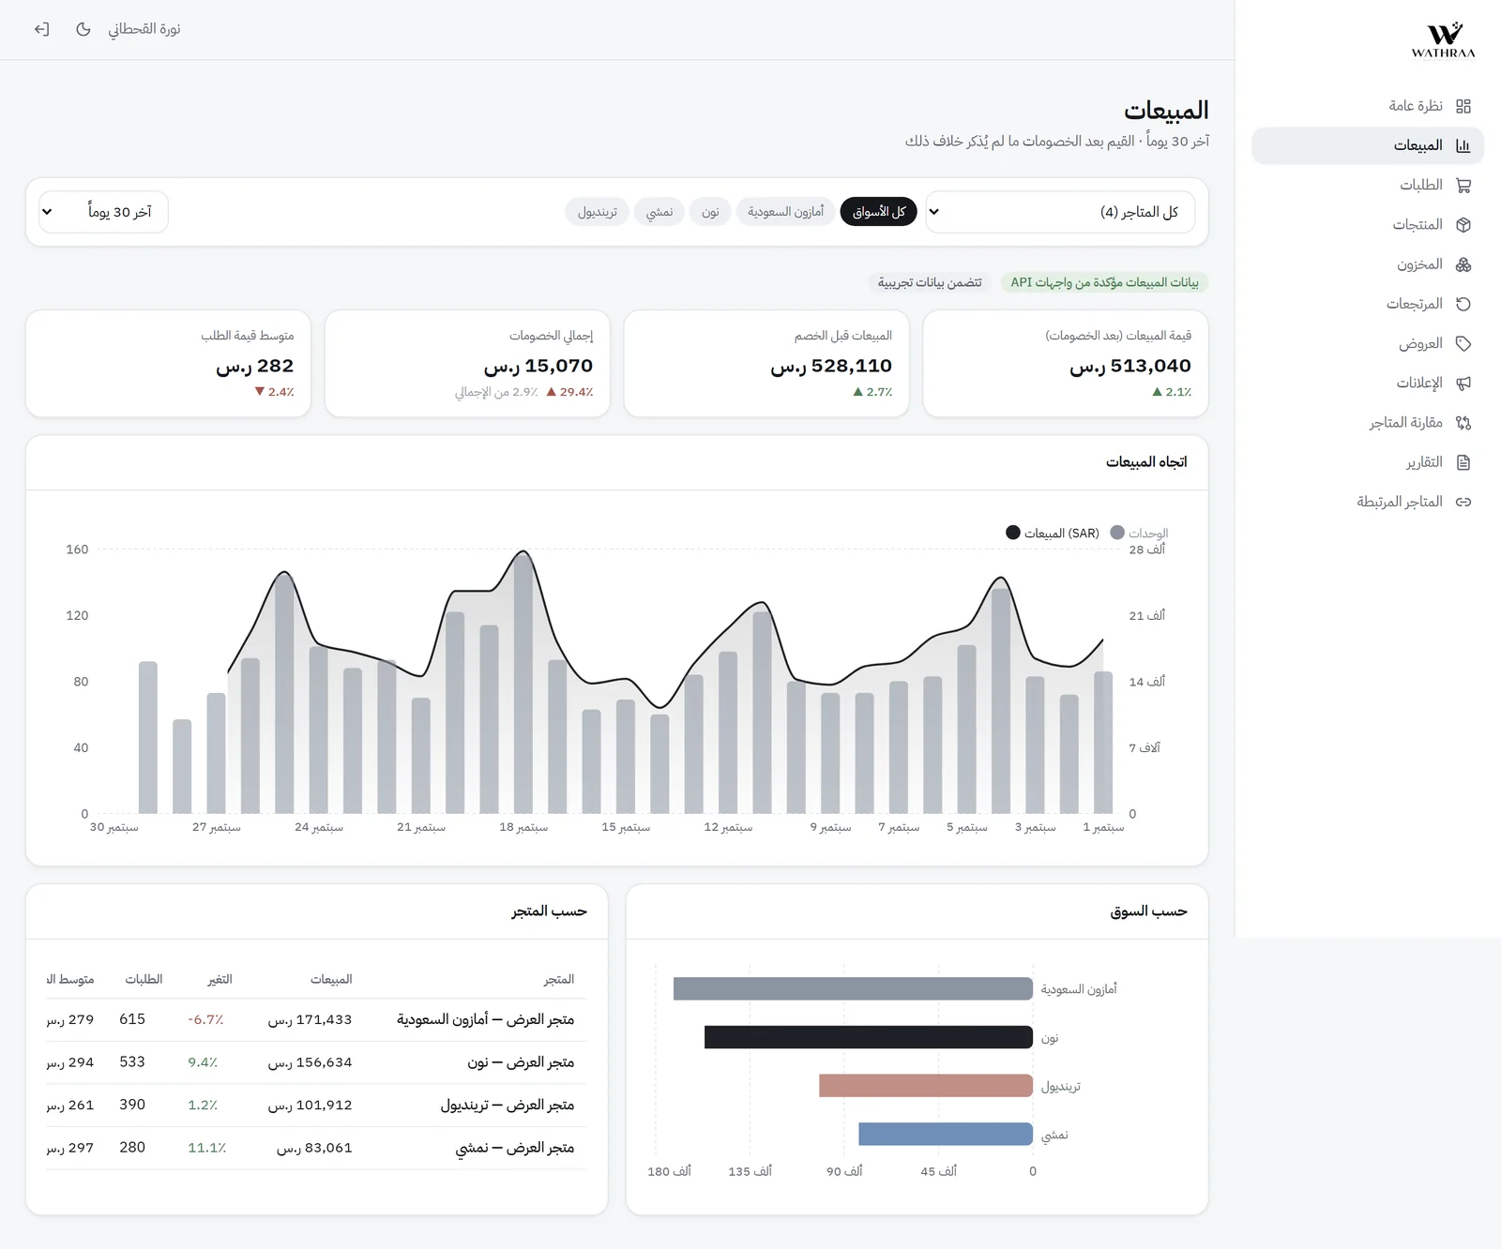Open المخزون inventory icon

point(1463,264)
